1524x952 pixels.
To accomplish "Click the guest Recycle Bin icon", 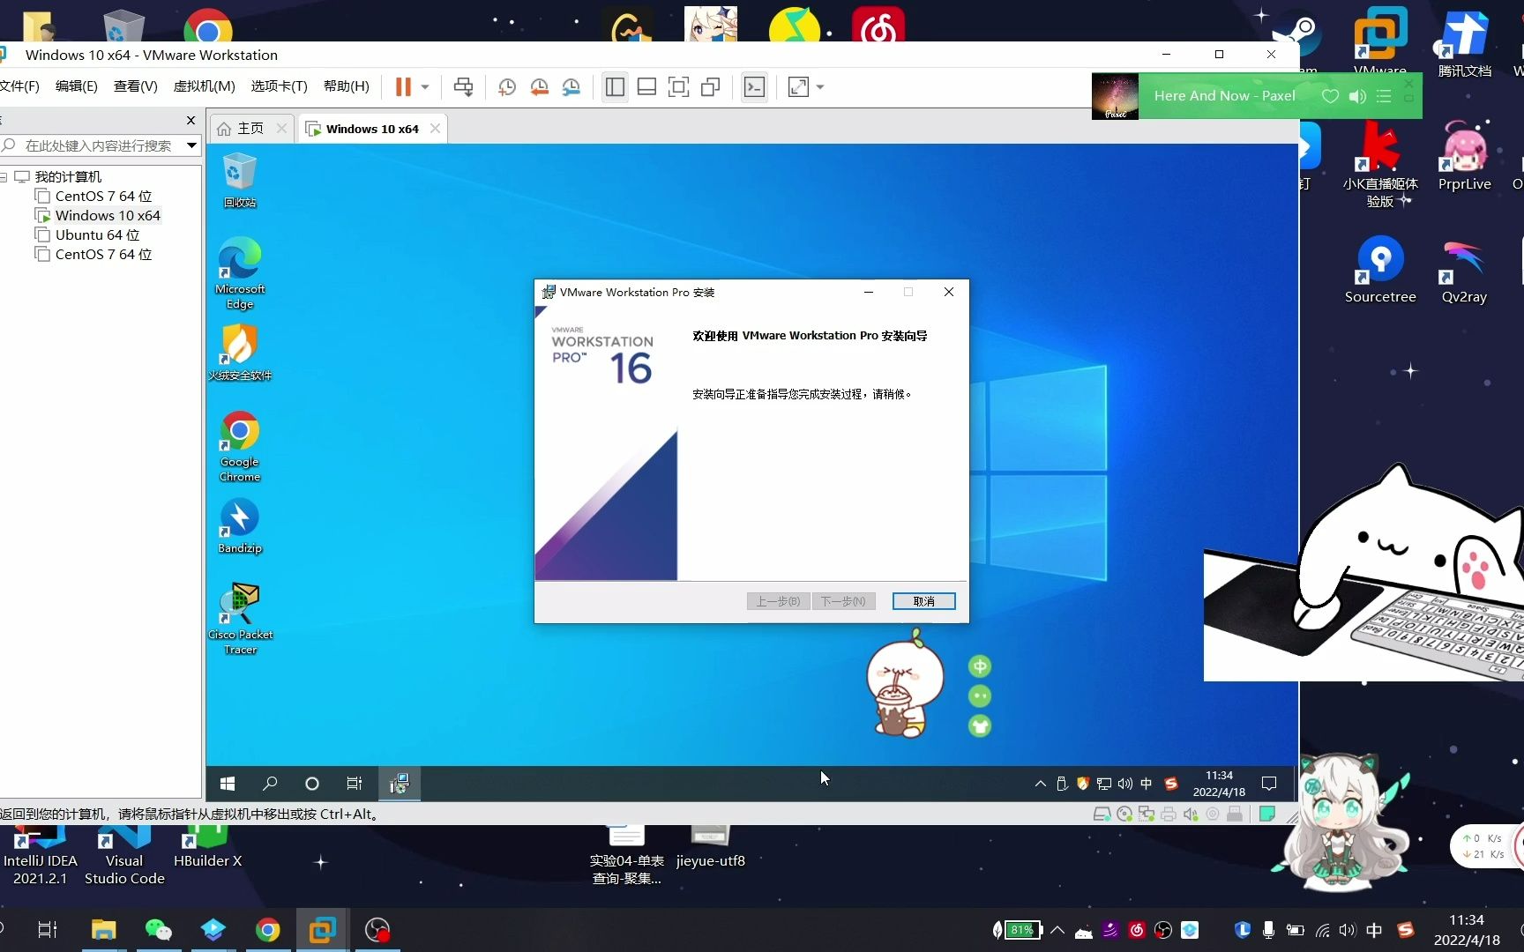I will (x=240, y=181).
